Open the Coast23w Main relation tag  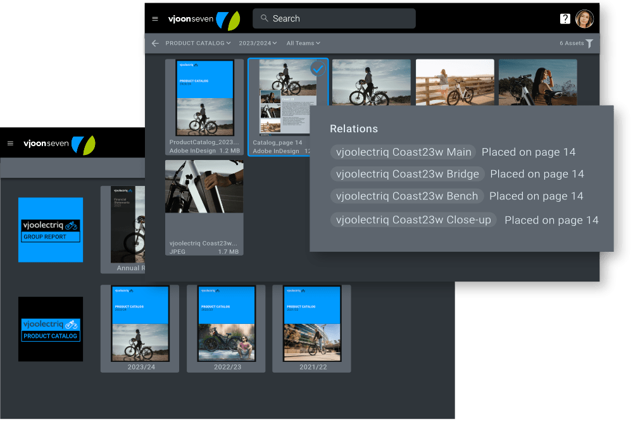pos(403,152)
